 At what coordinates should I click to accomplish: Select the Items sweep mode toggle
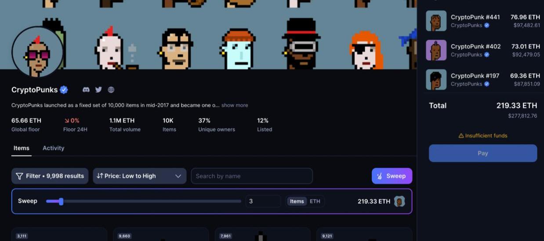click(297, 201)
